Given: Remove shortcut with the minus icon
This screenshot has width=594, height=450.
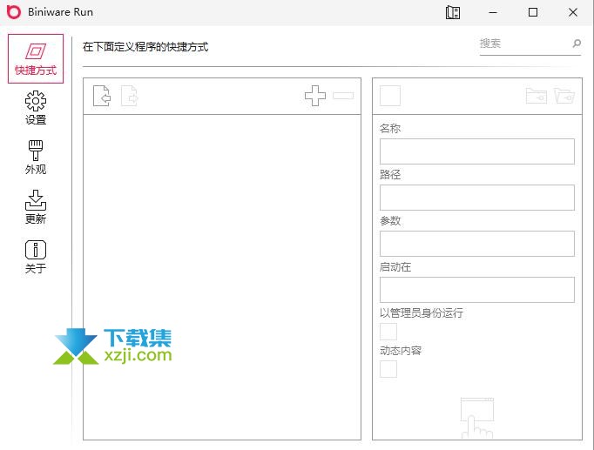Looking at the screenshot, I should [x=343, y=96].
